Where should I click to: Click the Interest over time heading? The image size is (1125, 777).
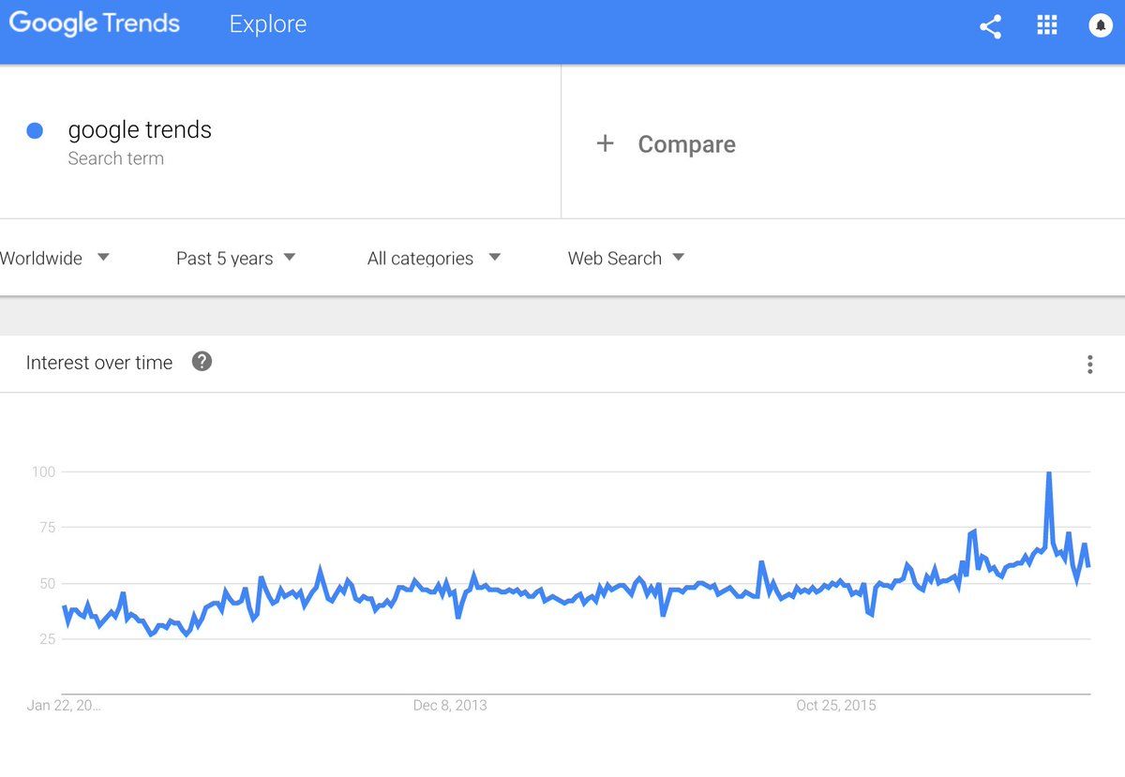click(99, 363)
